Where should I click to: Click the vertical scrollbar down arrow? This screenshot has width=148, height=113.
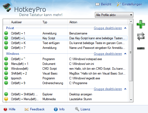pos(131,100)
